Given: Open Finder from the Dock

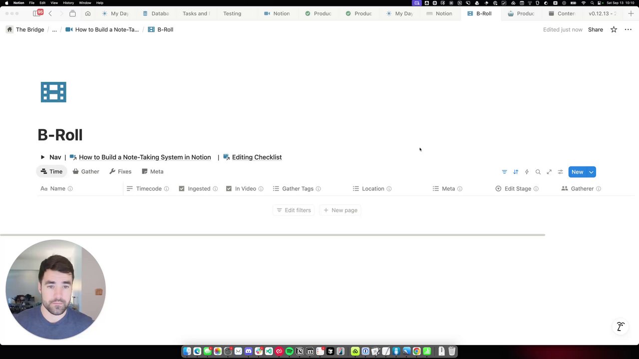Looking at the screenshot, I should pos(187,352).
